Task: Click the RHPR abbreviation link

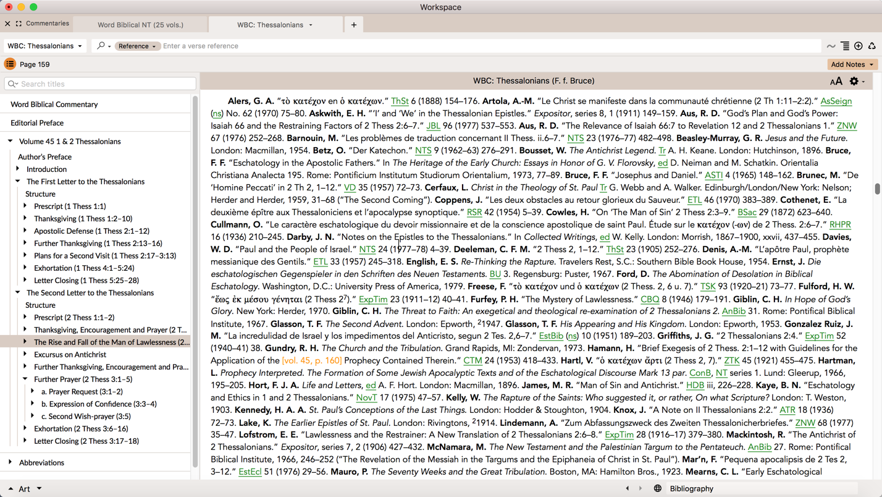Action: click(x=840, y=224)
